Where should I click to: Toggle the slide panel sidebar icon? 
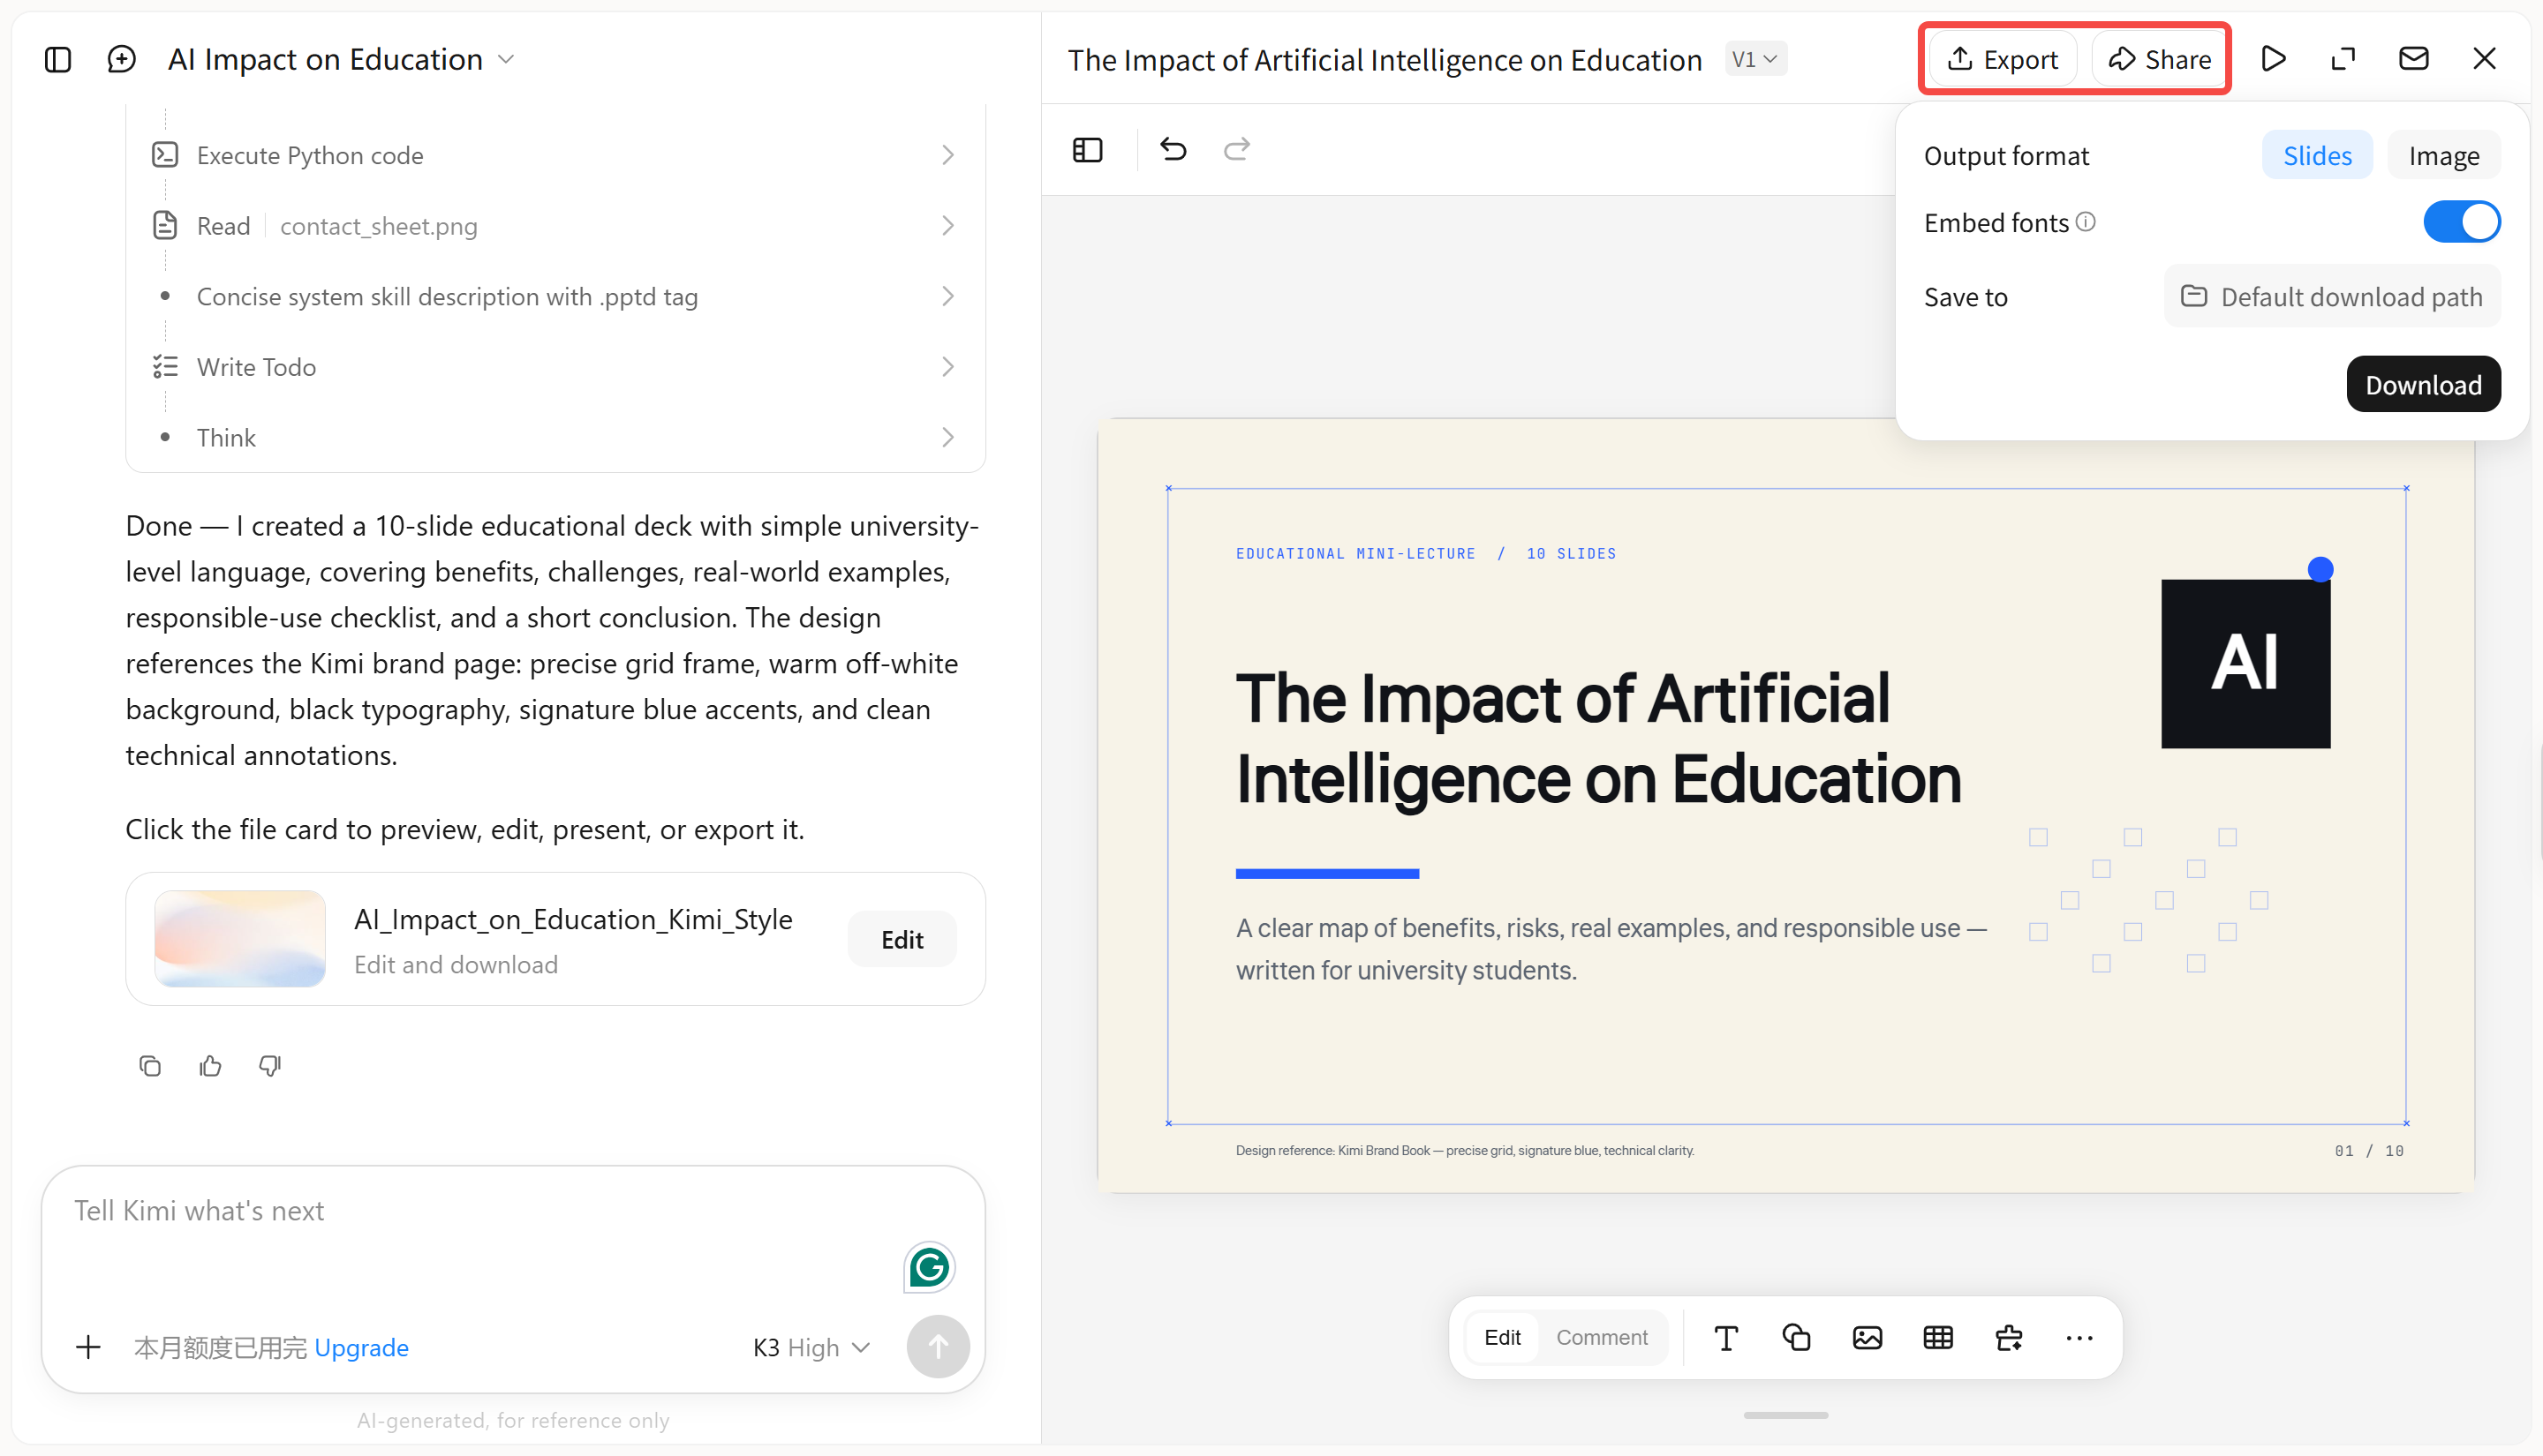1088,150
